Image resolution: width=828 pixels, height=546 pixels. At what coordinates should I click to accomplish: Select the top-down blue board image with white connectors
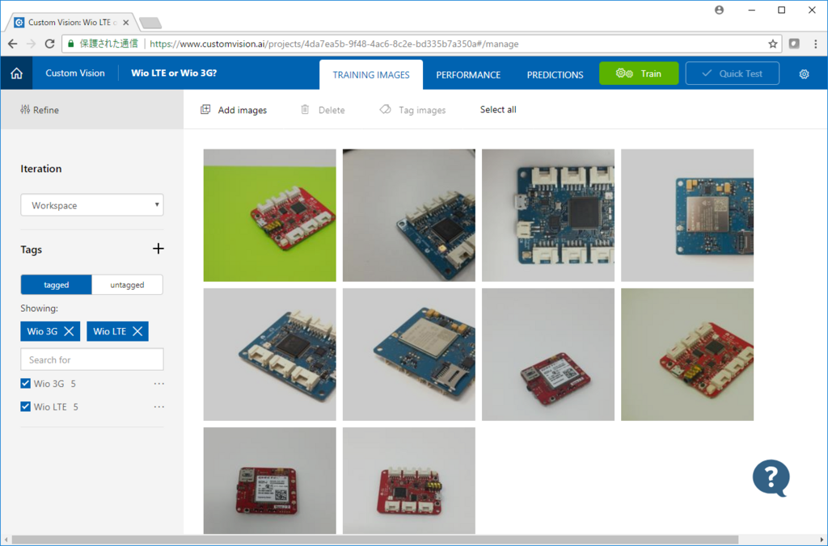click(x=548, y=215)
